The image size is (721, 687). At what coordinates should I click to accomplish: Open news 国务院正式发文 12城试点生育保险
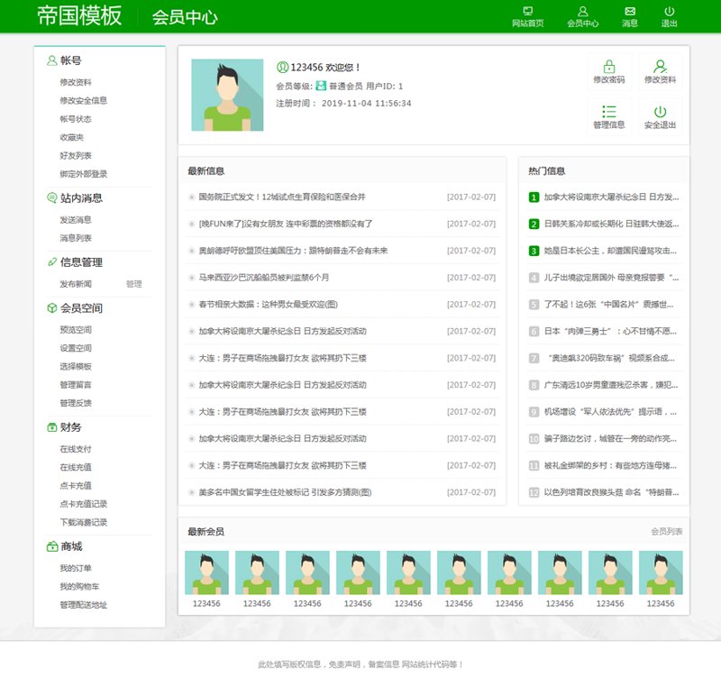click(282, 197)
